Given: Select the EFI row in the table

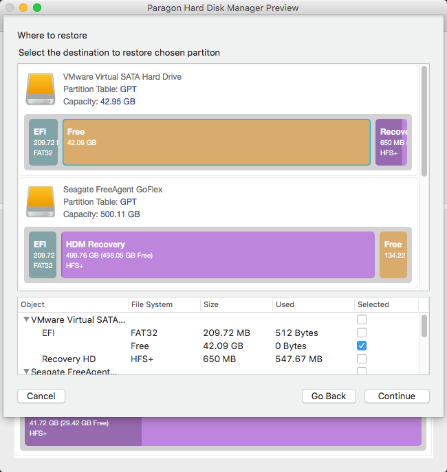Looking at the screenshot, I should pyautogui.click(x=219, y=333).
